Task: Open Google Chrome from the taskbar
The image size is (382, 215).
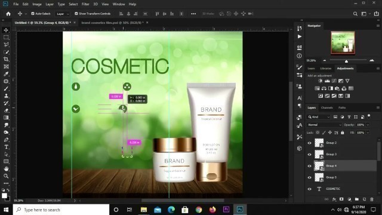Action: tap(199, 210)
